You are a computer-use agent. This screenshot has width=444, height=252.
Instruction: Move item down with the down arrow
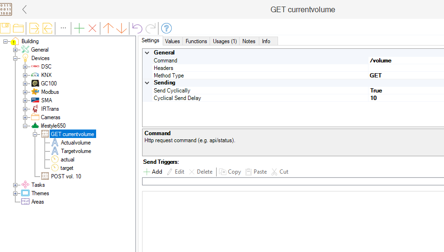[x=121, y=28]
